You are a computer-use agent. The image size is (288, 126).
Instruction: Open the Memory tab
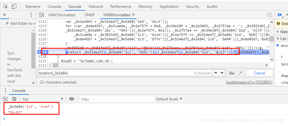click(x=146, y=7)
